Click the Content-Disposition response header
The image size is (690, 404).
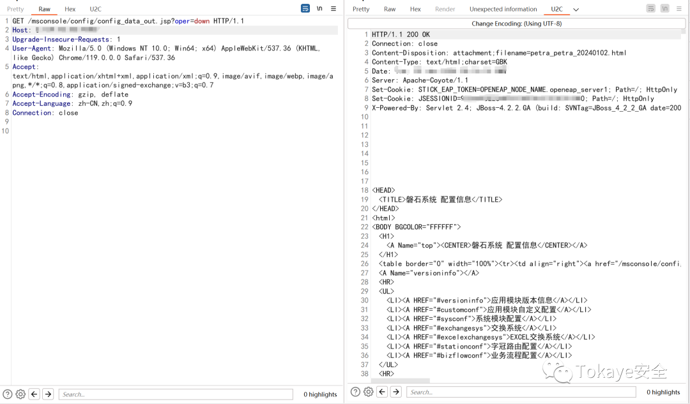pos(499,53)
